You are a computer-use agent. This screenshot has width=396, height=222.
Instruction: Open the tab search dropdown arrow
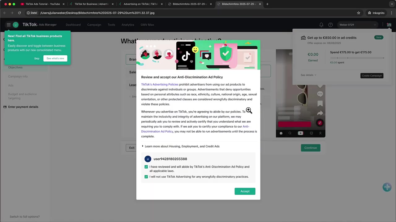point(391,4)
